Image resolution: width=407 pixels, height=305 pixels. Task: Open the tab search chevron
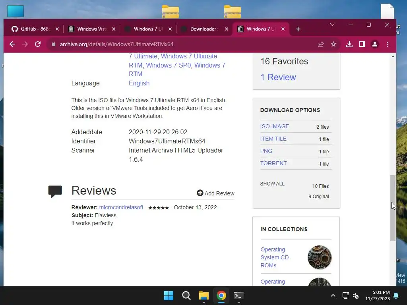click(x=332, y=25)
